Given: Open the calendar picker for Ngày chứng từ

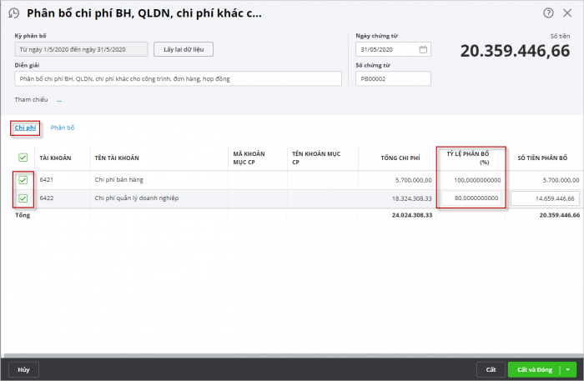Looking at the screenshot, I should point(423,49).
